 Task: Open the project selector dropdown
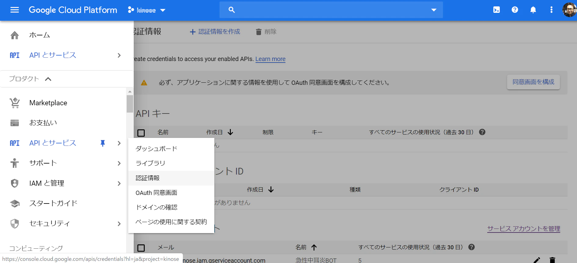coord(147,10)
